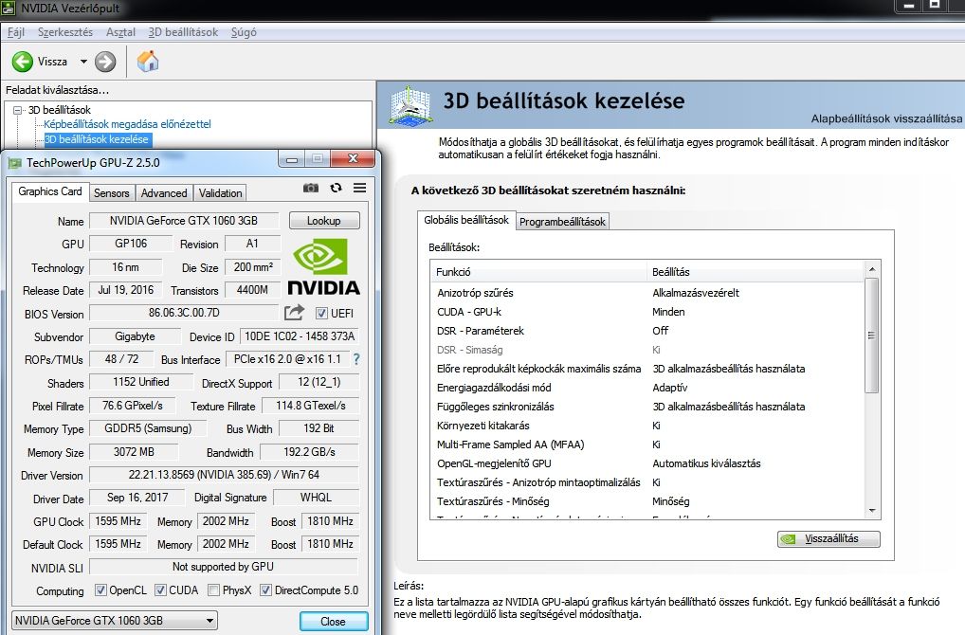Click the NVIDIA Vezérlőpult title bar icon

pos(8,8)
